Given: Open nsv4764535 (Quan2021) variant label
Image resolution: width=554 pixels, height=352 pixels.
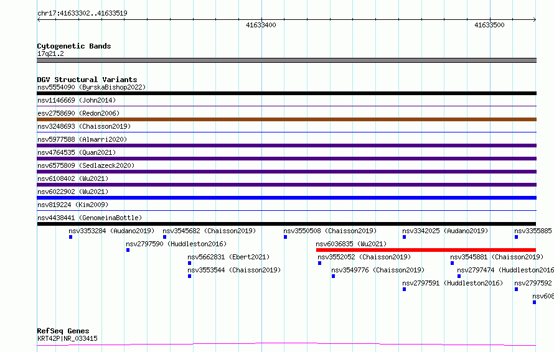Looking at the screenshot, I should 77,152.
